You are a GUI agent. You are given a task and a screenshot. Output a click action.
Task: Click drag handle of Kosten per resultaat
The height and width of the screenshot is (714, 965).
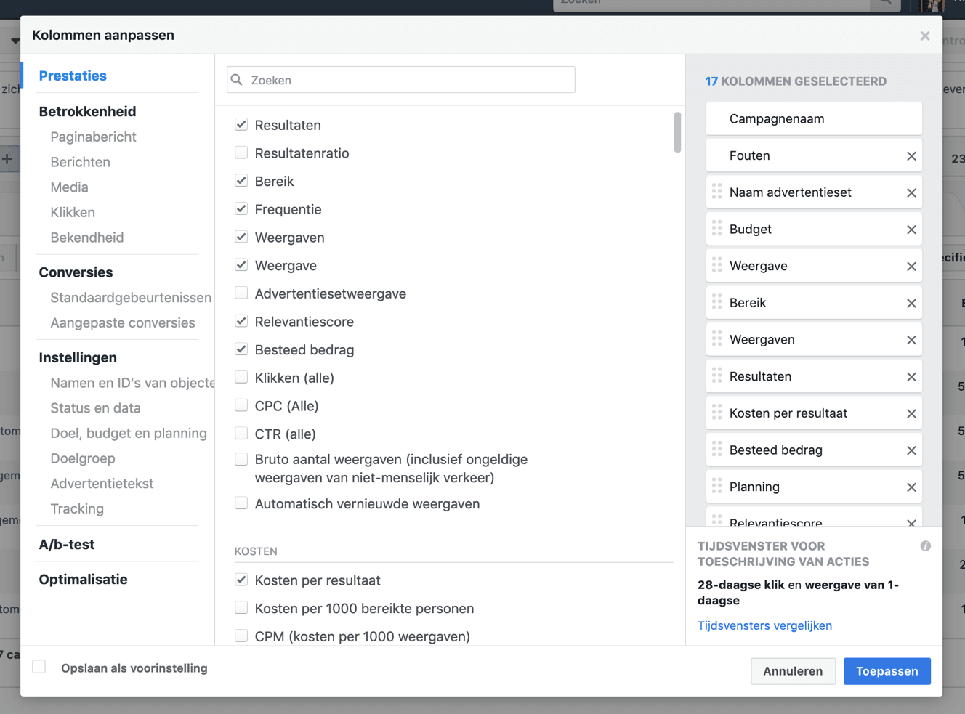(x=717, y=412)
